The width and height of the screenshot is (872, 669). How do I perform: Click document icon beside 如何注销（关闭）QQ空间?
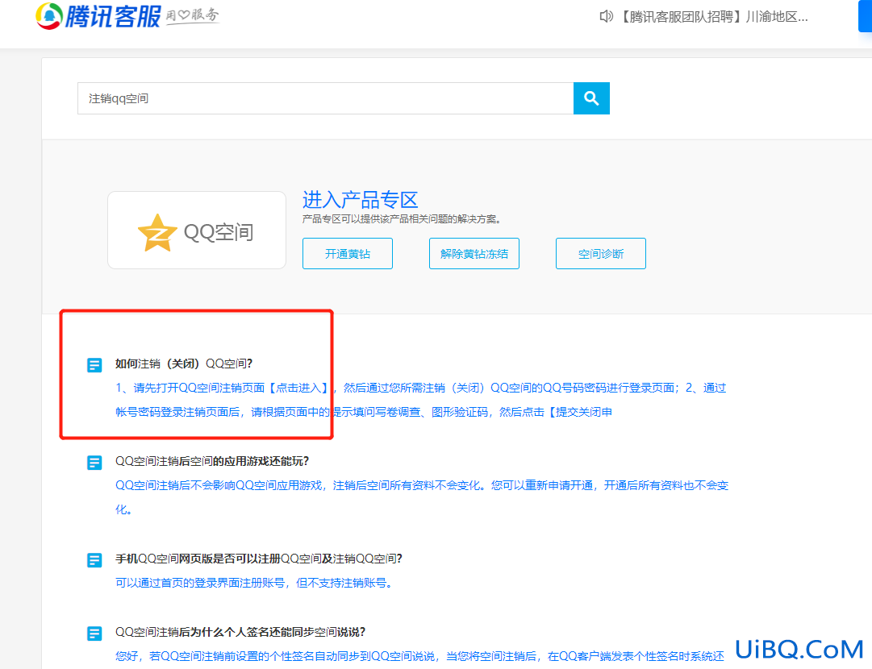click(94, 365)
